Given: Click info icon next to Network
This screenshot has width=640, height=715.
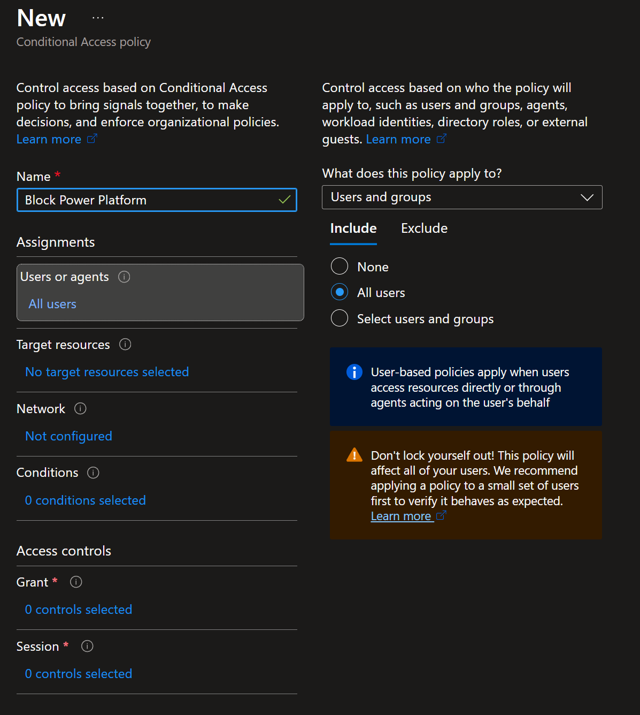Looking at the screenshot, I should point(80,408).
